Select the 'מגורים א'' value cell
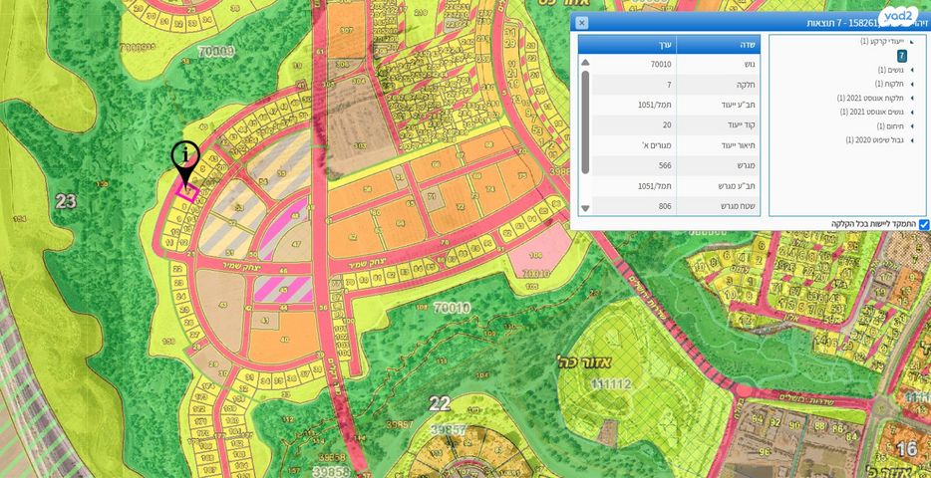 coord(635,145)
